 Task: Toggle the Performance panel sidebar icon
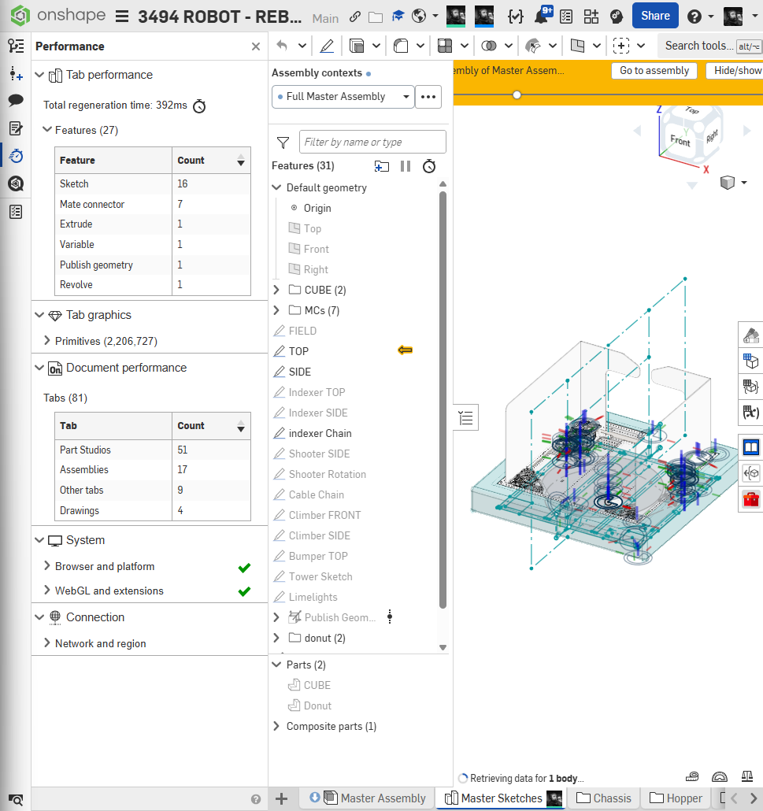point(16,156)
